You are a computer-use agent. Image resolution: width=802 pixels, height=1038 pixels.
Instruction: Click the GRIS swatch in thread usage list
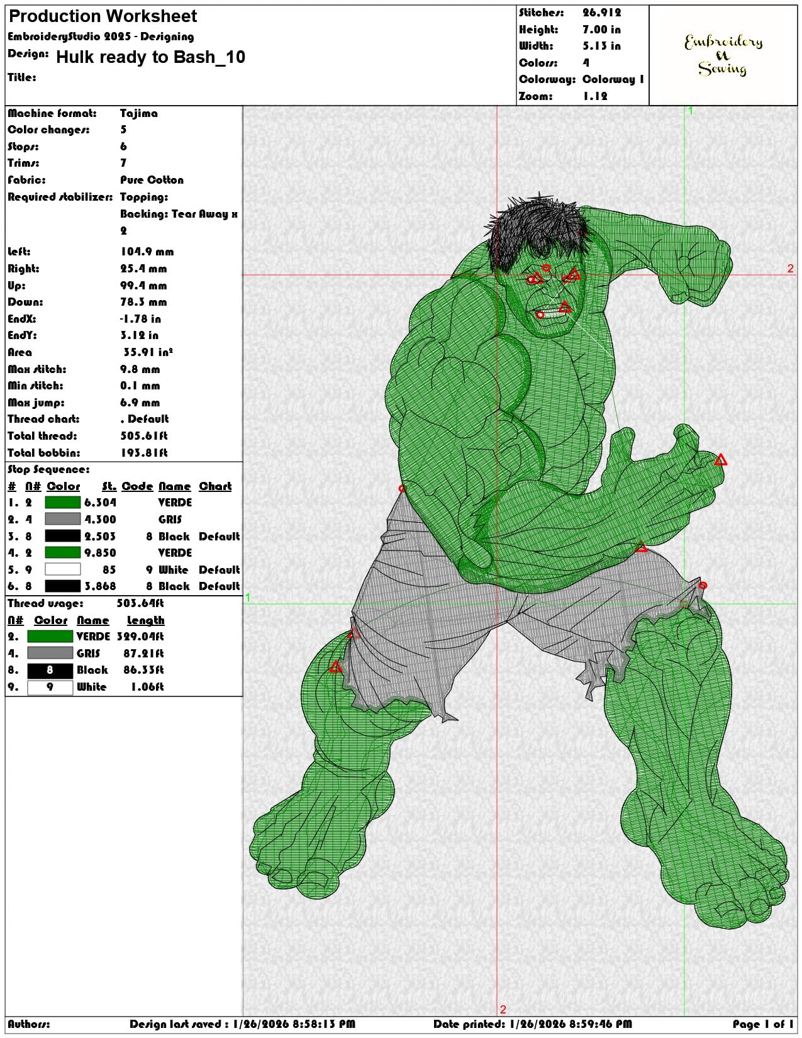click(x=50, y=653)
